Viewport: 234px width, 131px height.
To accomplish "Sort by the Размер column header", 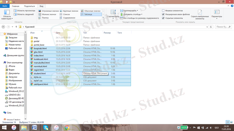I will (x=107, y=33).
